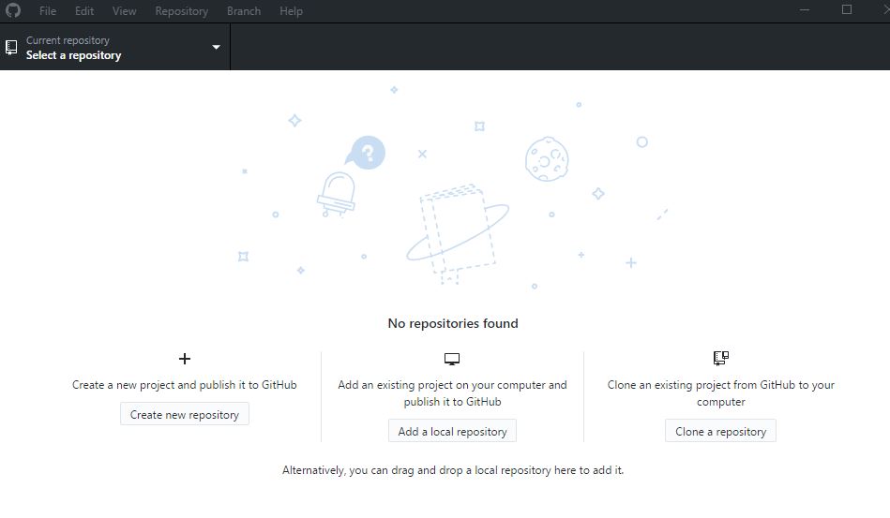The height and width of the screenshot is (518, 890).
Task: Click the repository book icon beside Current repository
Action: coord(11,47)
